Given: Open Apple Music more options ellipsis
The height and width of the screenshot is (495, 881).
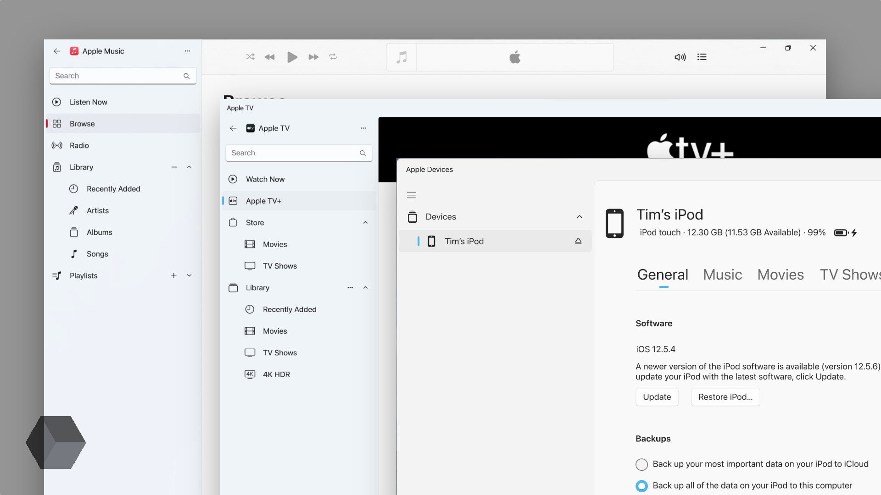Looking at the screenshot, I should coord(187,51).
